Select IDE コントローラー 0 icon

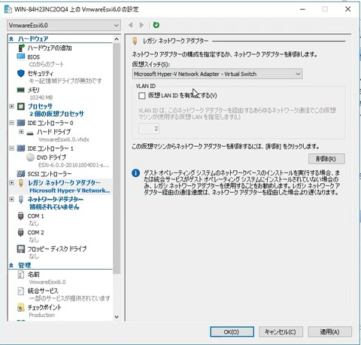(x=21, y=123)
